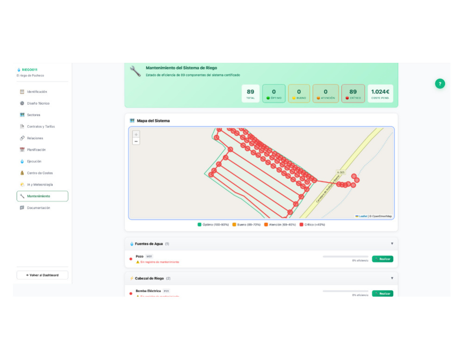
Task: Click Realizar for the Pozo row
Action: (x=382, y=259)
